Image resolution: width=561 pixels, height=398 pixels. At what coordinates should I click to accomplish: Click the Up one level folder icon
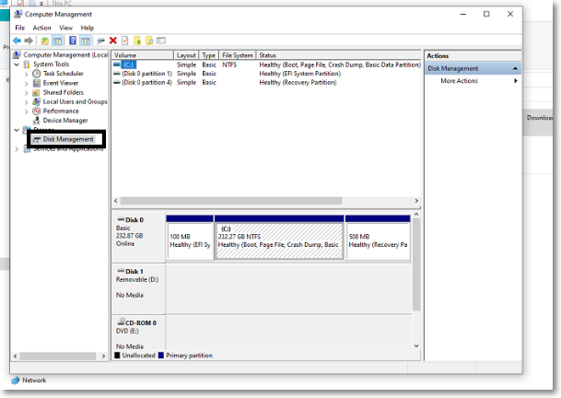(x=45, y=41)
